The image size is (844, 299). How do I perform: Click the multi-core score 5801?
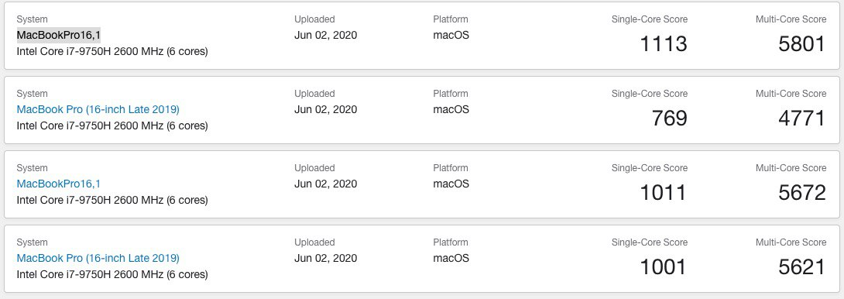pos(802,43)
